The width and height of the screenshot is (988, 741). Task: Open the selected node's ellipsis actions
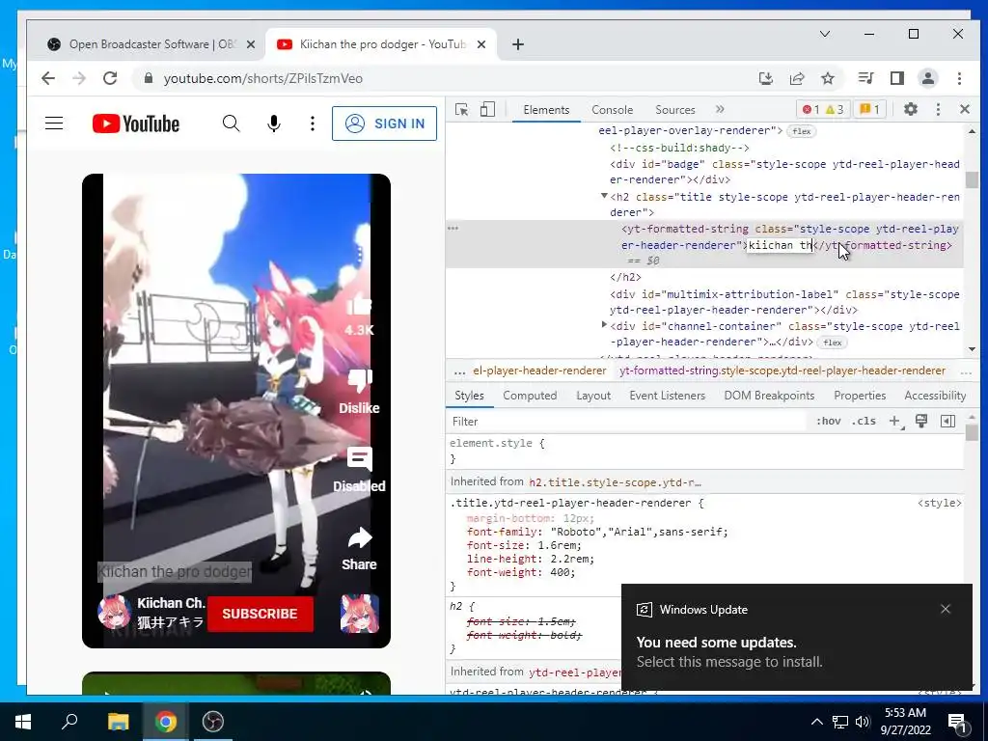point(453,229)
